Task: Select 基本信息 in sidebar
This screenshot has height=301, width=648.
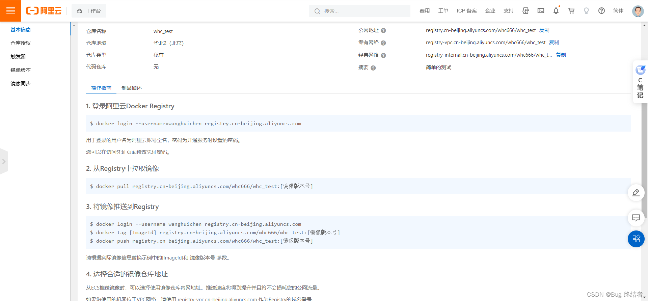Action: tap(21, 30)
